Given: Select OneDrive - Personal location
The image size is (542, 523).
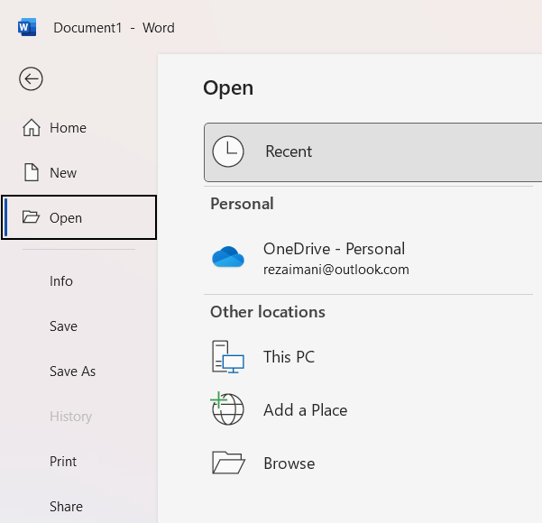Looking at the screenshot, I should [x=334, y=249].
